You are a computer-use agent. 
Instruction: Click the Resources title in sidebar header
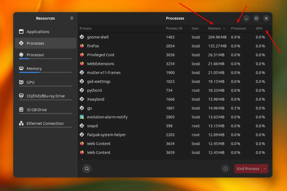45,18
